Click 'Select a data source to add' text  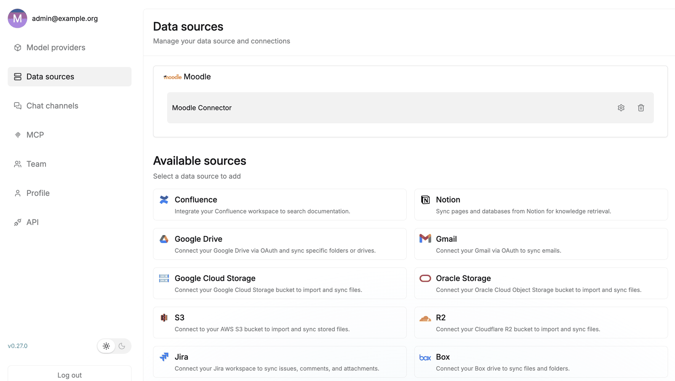point(197,176)
